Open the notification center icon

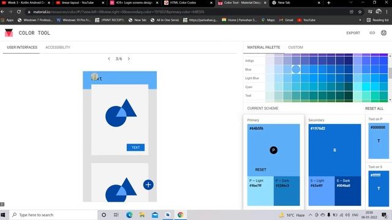(x=384, y=215)
